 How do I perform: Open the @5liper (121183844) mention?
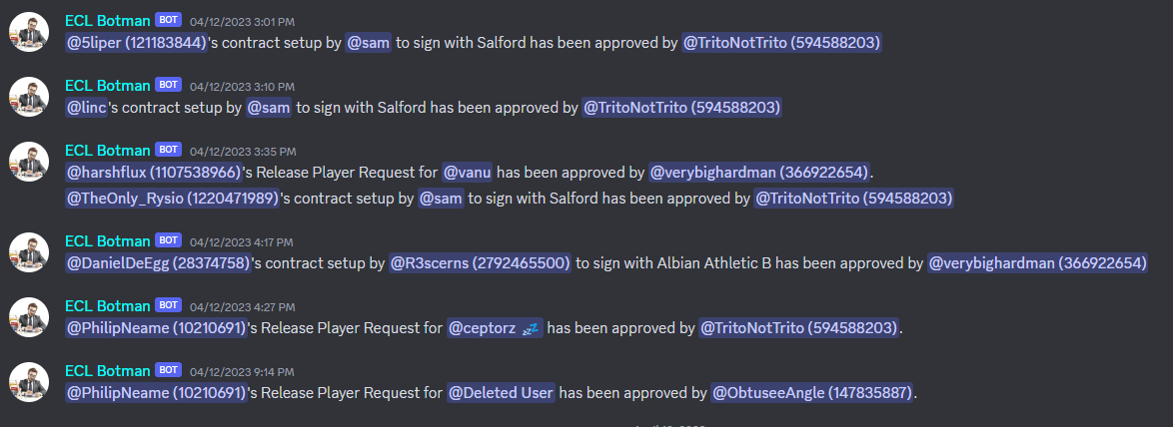[136, 43]
